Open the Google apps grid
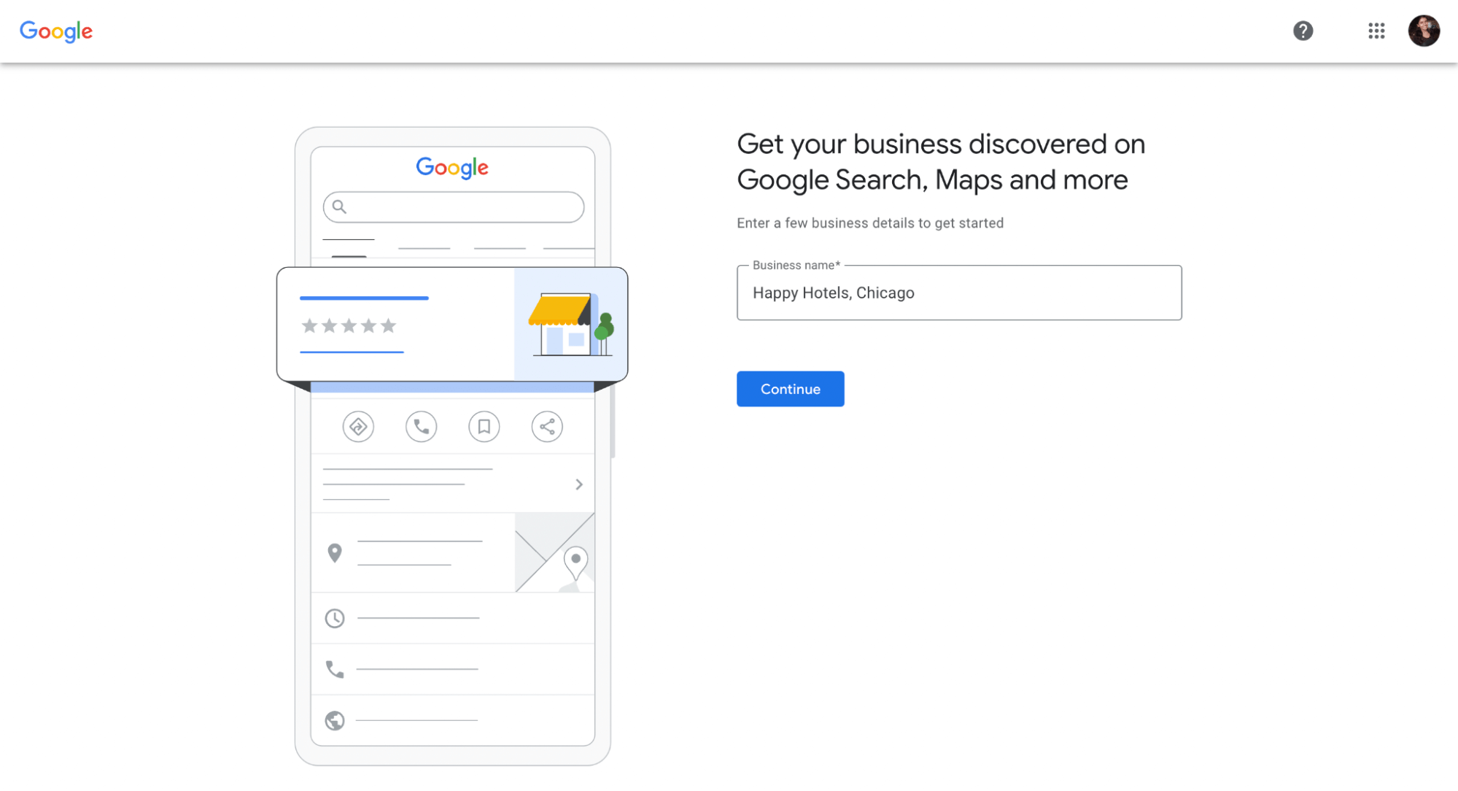Viewport: 1458px width, 791px height. coord(1376,31)
